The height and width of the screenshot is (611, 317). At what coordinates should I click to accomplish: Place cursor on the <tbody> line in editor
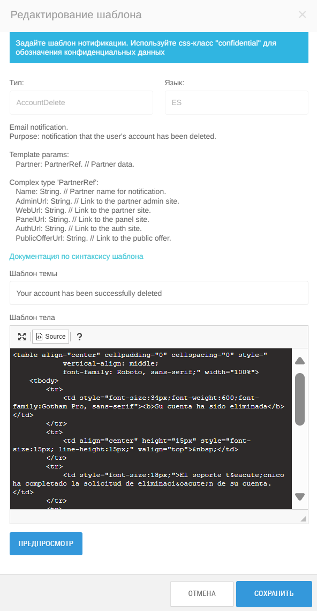(44, 381)
